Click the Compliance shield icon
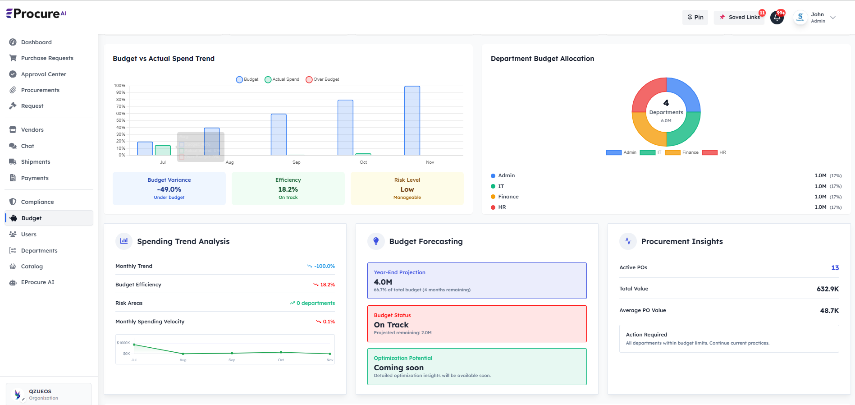The image size is (855, 405). (13, 202)
